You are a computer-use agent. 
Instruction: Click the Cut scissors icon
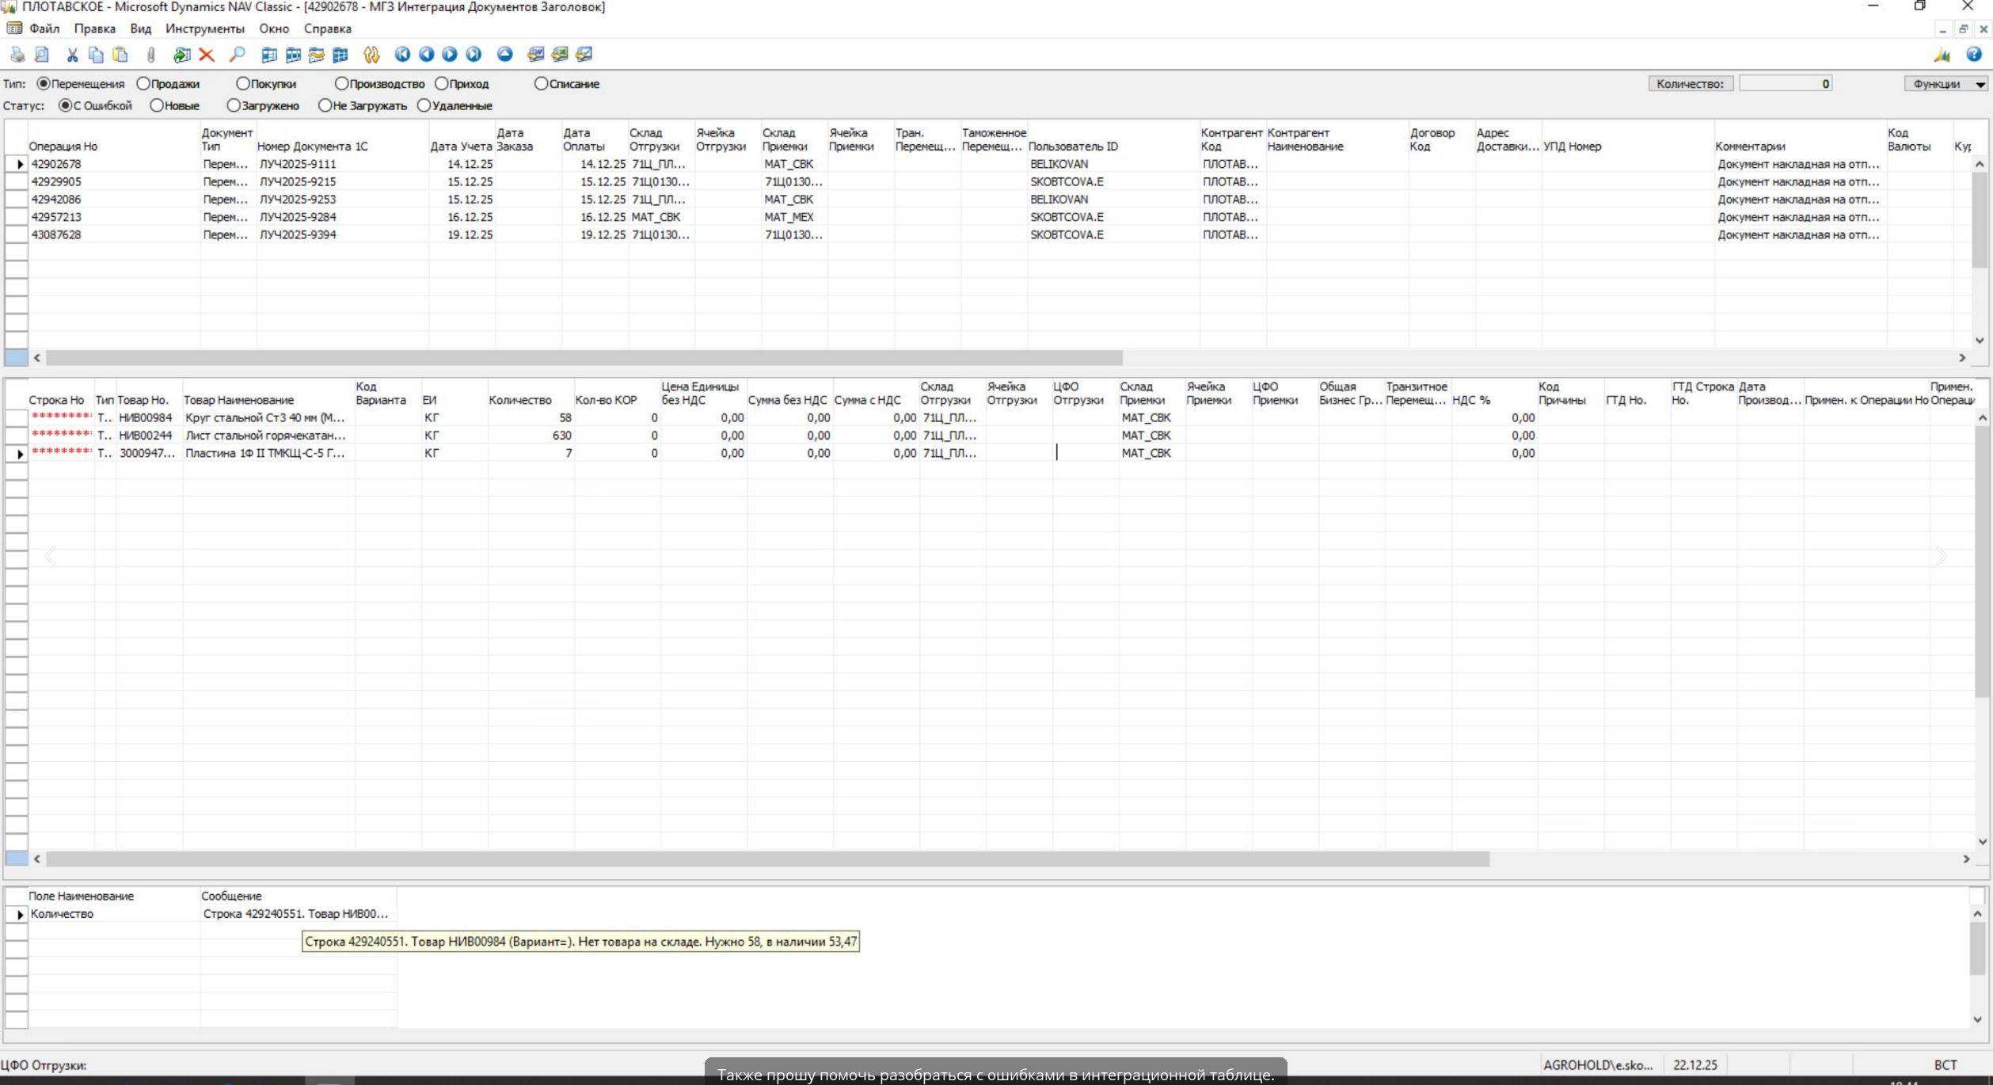pos(72,55)
